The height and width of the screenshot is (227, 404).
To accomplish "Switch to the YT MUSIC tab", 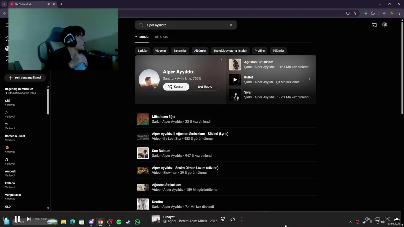I will [x=142, y=37].
